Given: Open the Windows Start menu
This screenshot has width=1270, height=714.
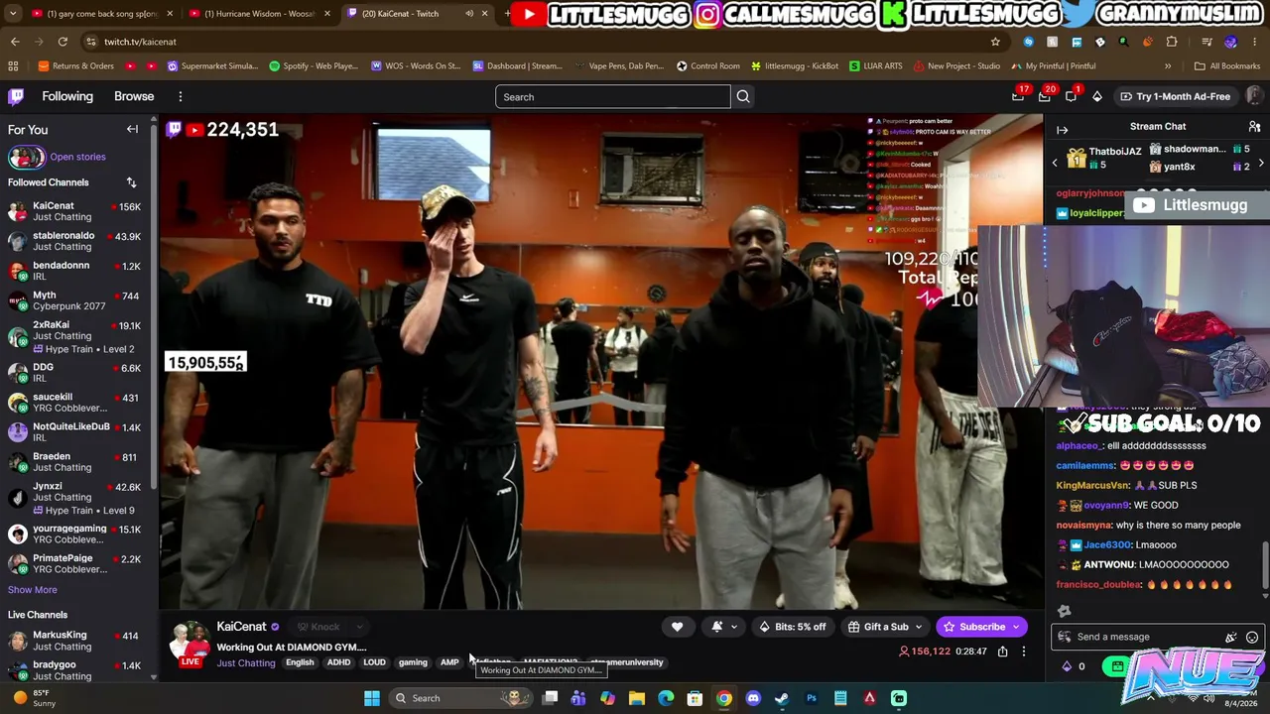Looking at the screenshot, I should [x=372, y=698].
